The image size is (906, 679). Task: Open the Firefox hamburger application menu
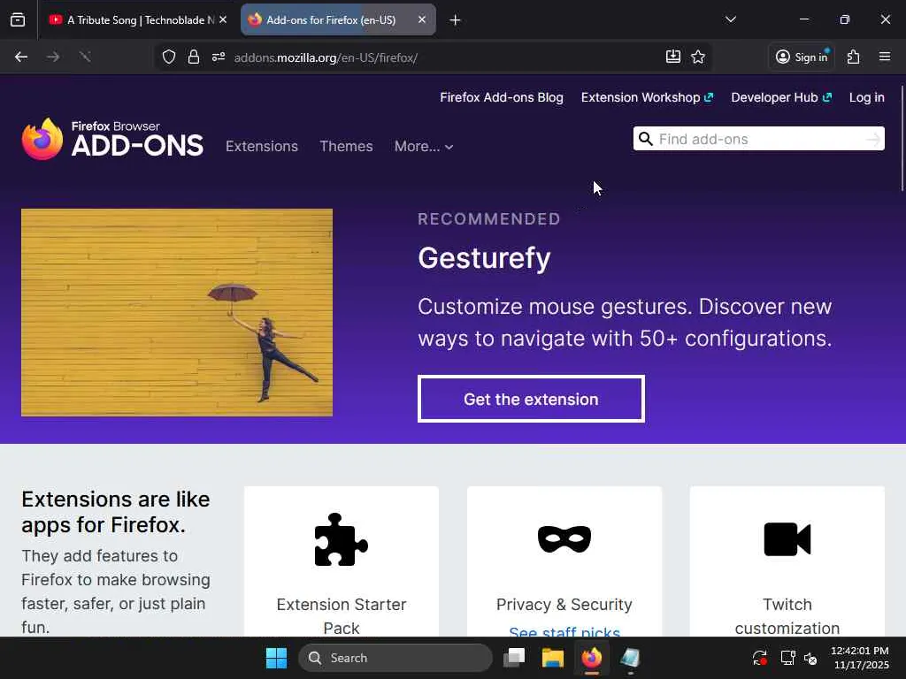(x=885, y=57)
